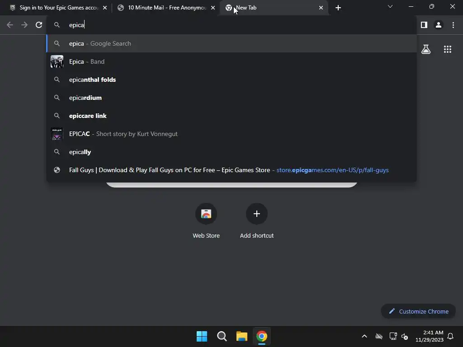Open Windows taskbar search
This screenshot has height=347, width=463.
pyautogui.click(x=222, y=336)
